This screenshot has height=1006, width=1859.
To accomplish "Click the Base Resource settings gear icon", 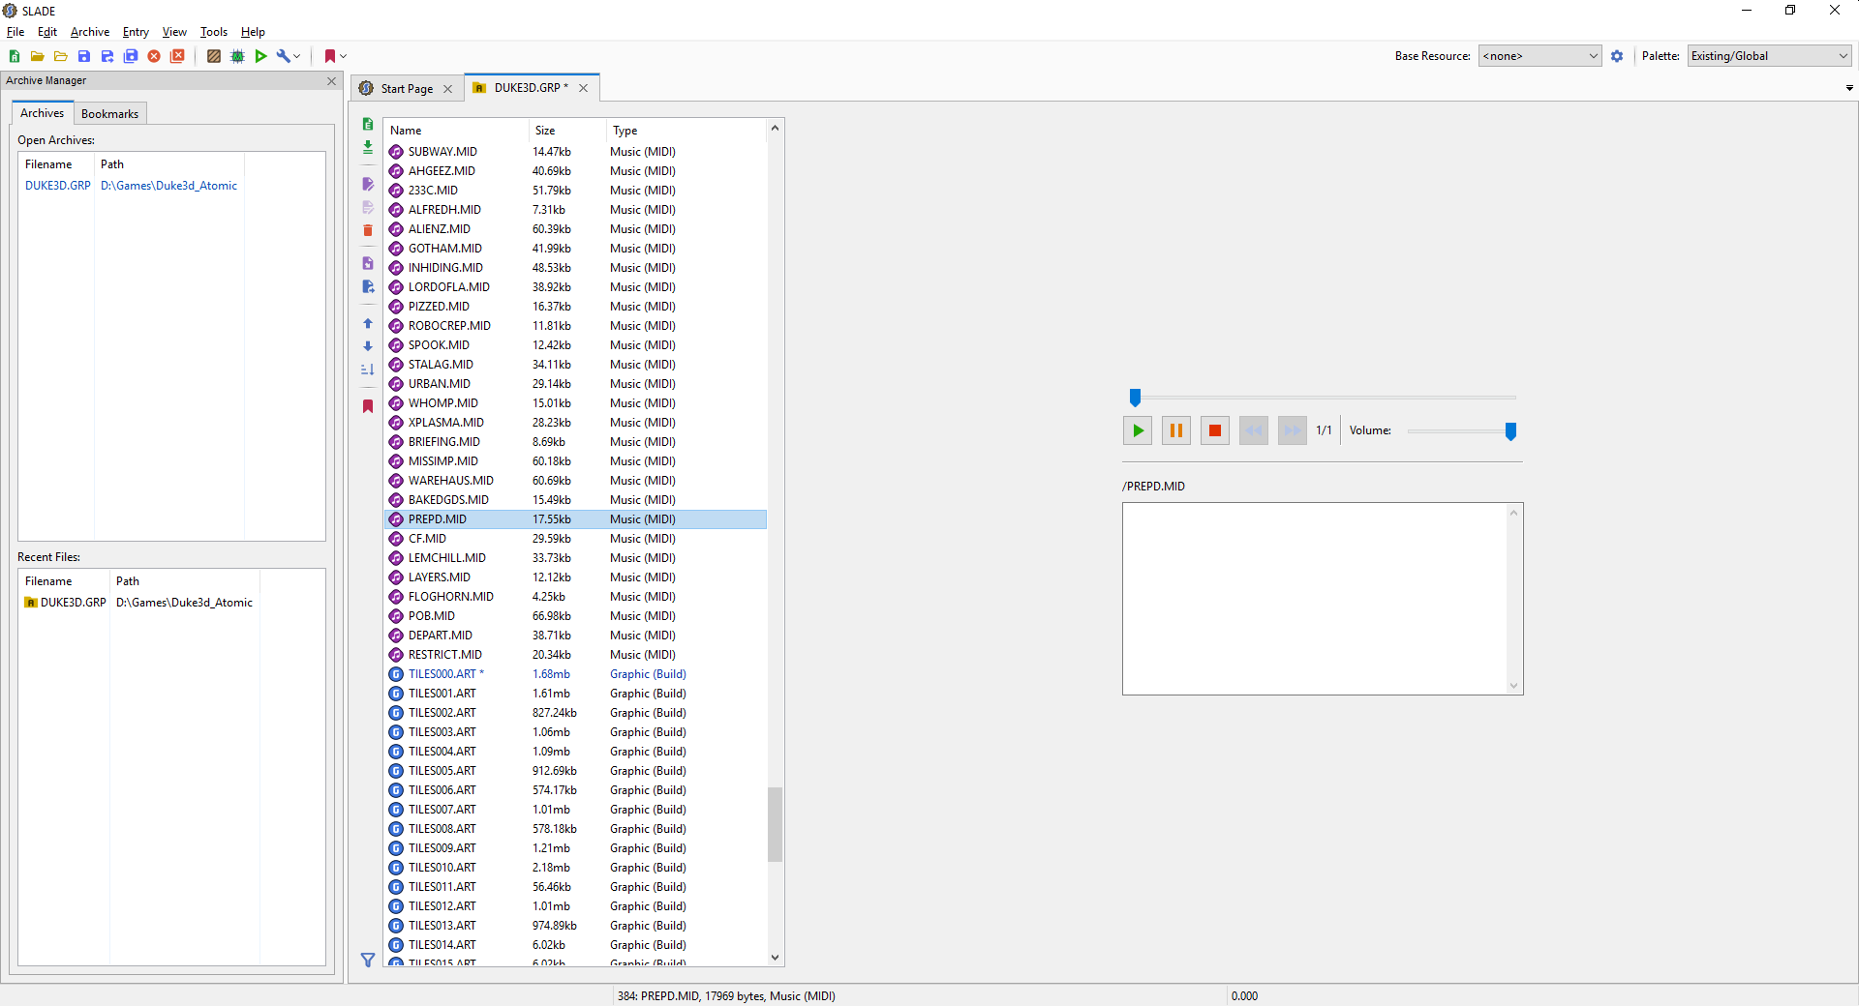I will click(x=1617, y=56).
